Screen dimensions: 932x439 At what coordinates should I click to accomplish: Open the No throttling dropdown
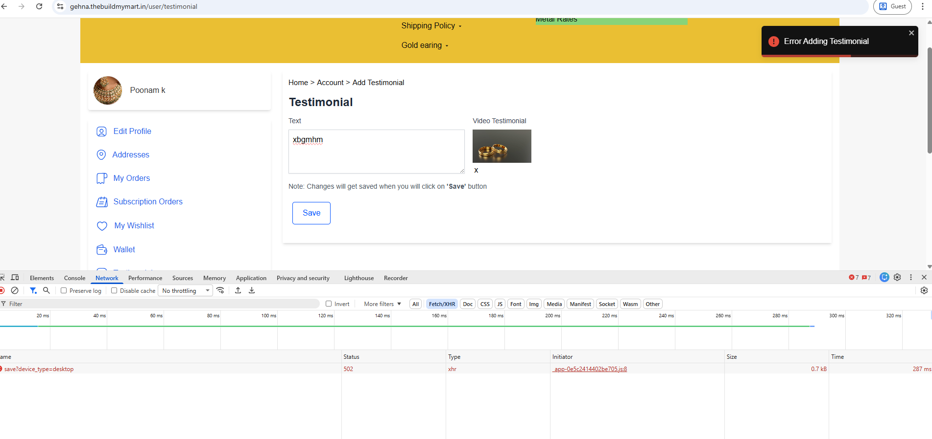pos(186,290)
